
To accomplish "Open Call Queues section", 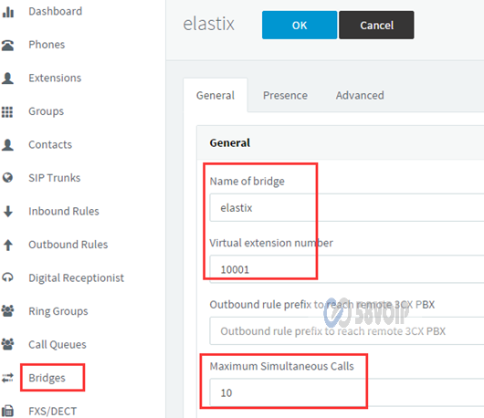I will [x=58, y=345].
